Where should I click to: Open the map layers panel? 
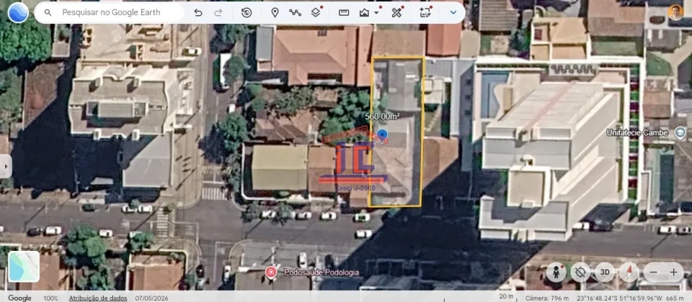point(316,12)
